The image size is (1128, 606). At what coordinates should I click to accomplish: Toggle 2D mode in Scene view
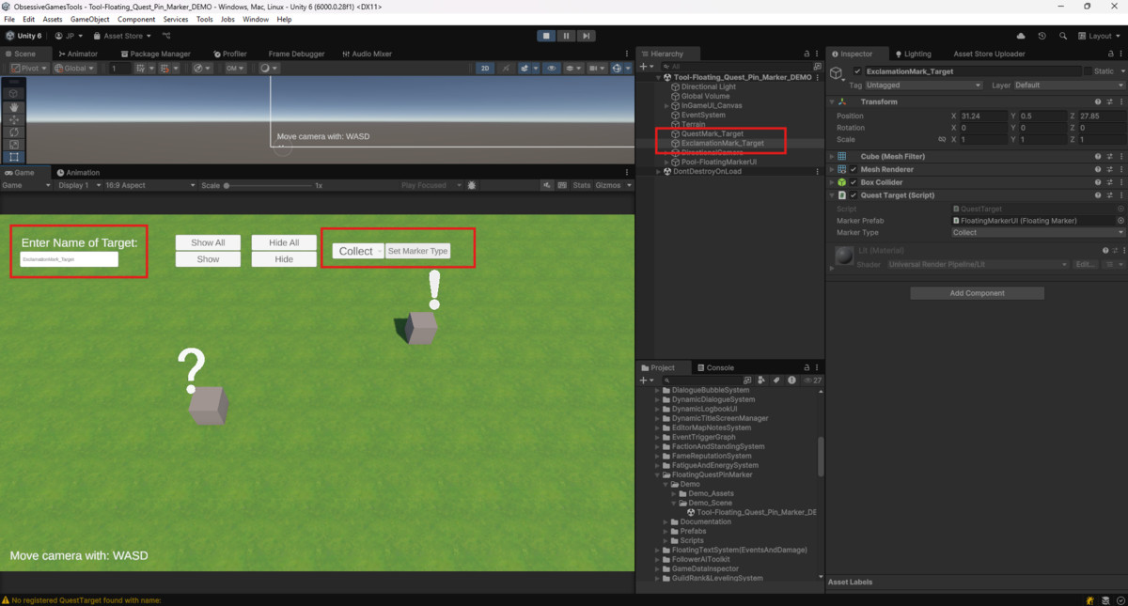coord(485,68)
